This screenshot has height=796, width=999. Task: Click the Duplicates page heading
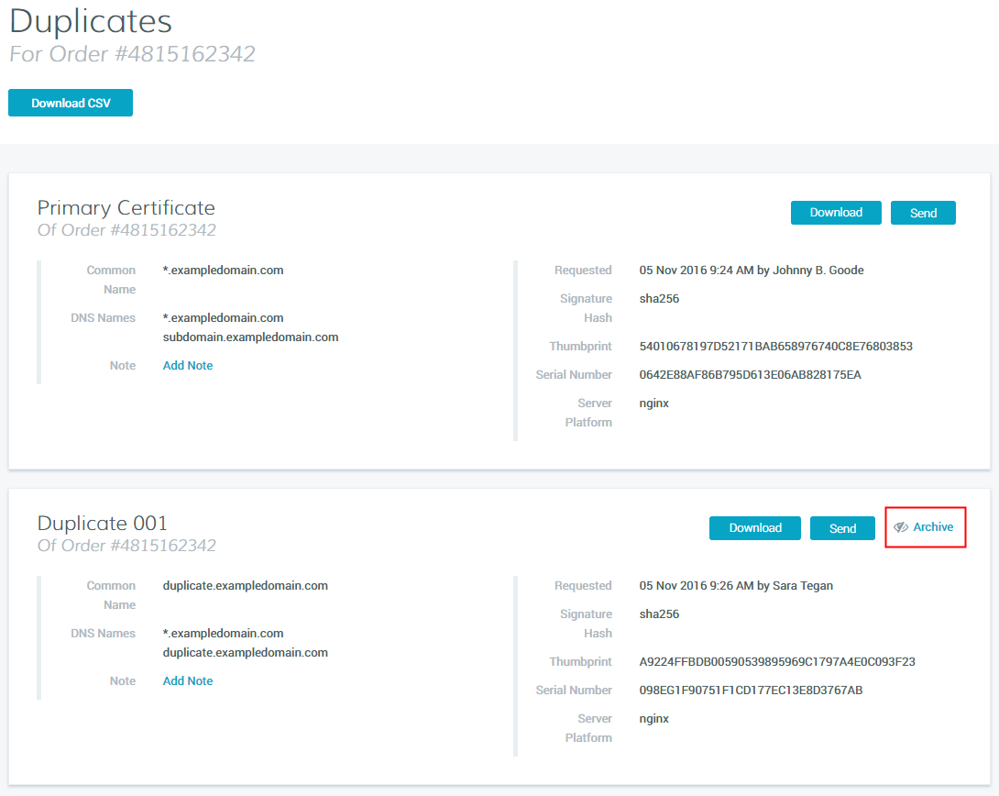coord(90,21)
